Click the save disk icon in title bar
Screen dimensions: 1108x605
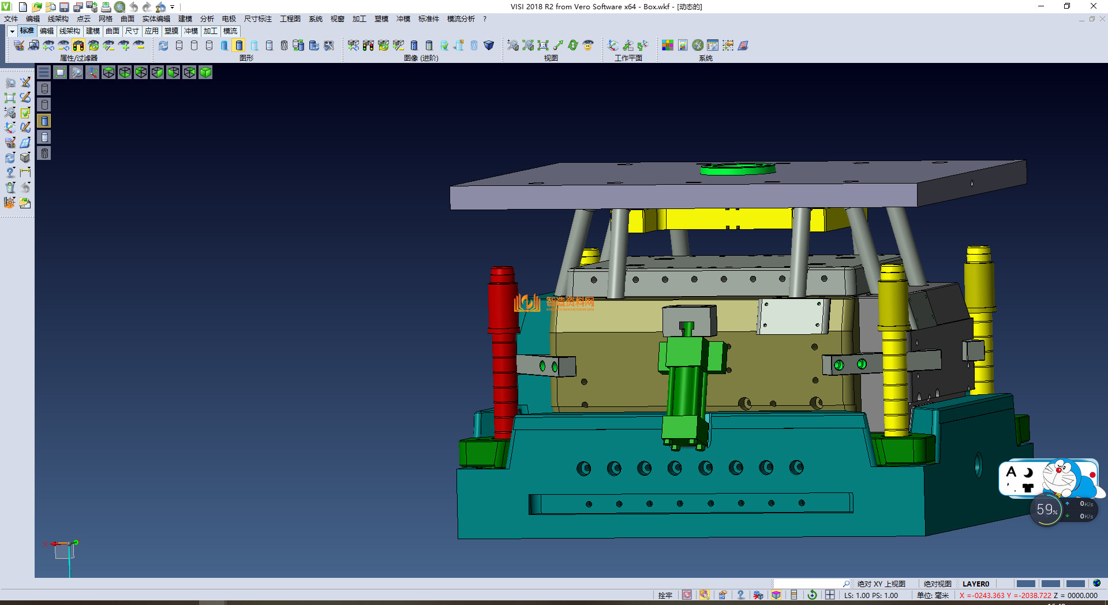click(x=65, y=7)
